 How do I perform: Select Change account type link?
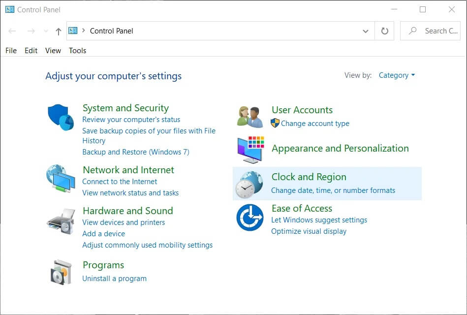(315, 124)
